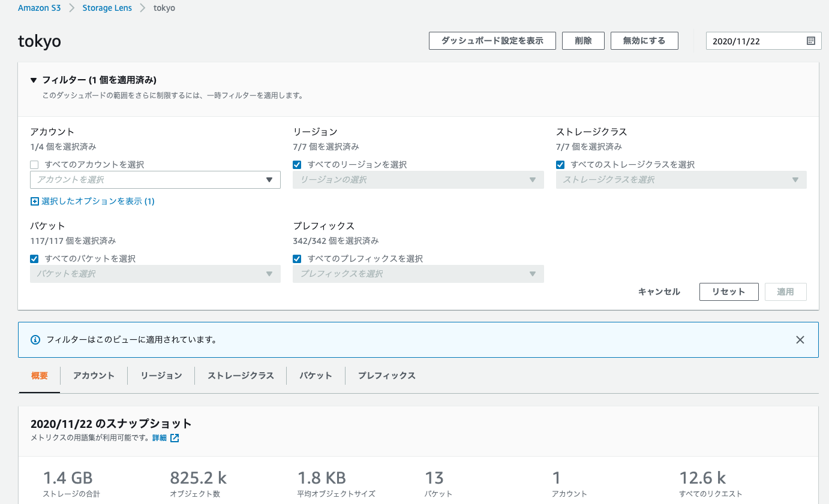Open the リージョンの選択 dropdown
Image resolution: width=829 pixels, height=504 pixels.
point(418,180)
